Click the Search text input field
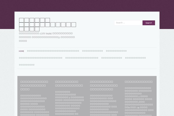Image resolution: width=174 pixels, height=116 pixels. click(128, 23)
